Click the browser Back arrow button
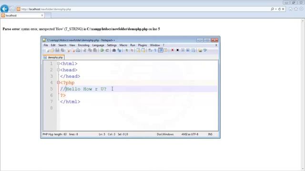 click(x=4, y=9)
